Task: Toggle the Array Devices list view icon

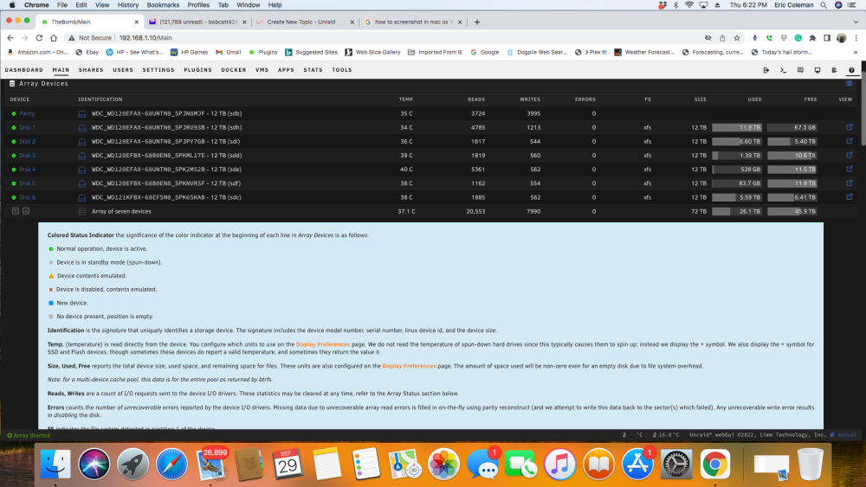Action: [x=849, y=83]
